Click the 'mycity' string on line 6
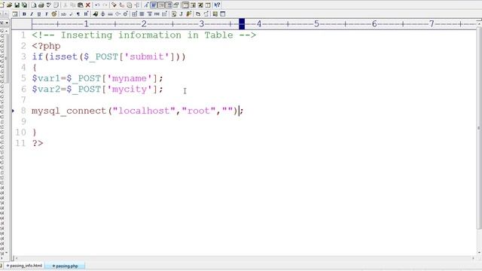Image resolution: width=482 pixels, height=271 pixels. 130,90
